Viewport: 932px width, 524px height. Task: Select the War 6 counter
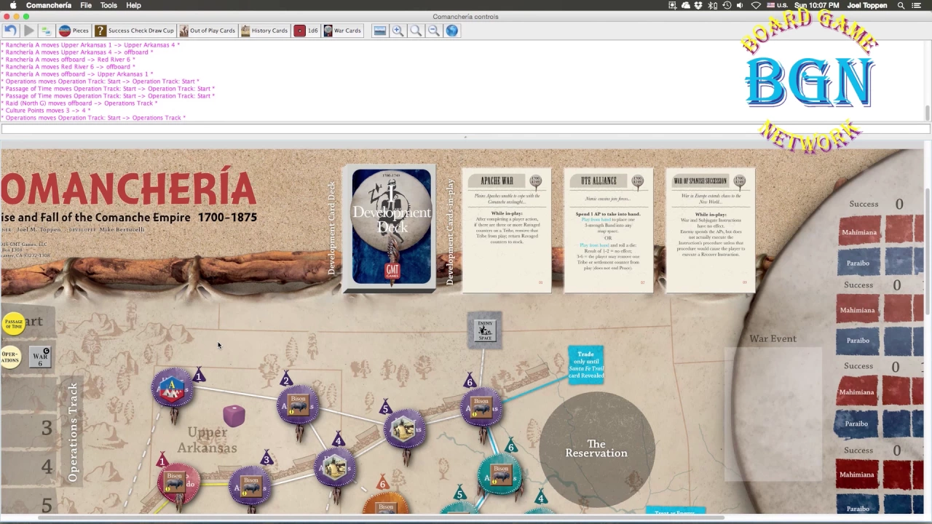40,356
